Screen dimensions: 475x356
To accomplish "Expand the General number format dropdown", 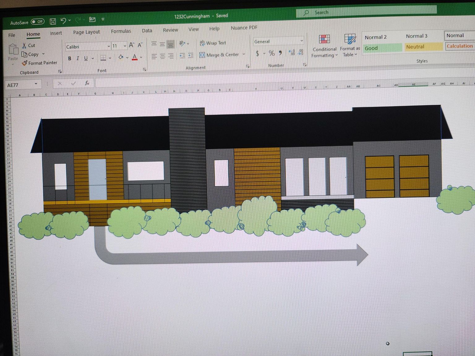I will tap(302, 41).
